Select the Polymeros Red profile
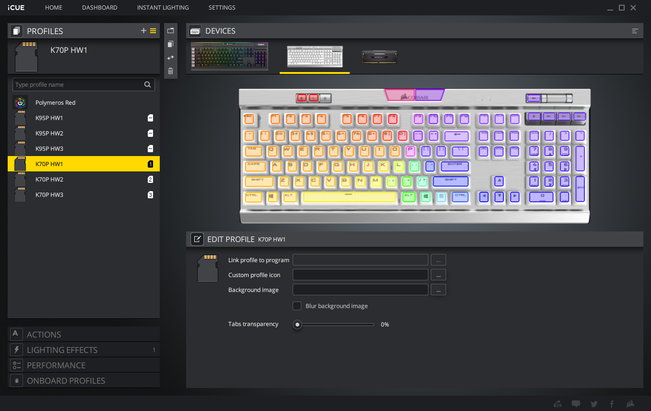Viewport: 651px width, 411px height. pyautogui.click(x=83, y=103)
